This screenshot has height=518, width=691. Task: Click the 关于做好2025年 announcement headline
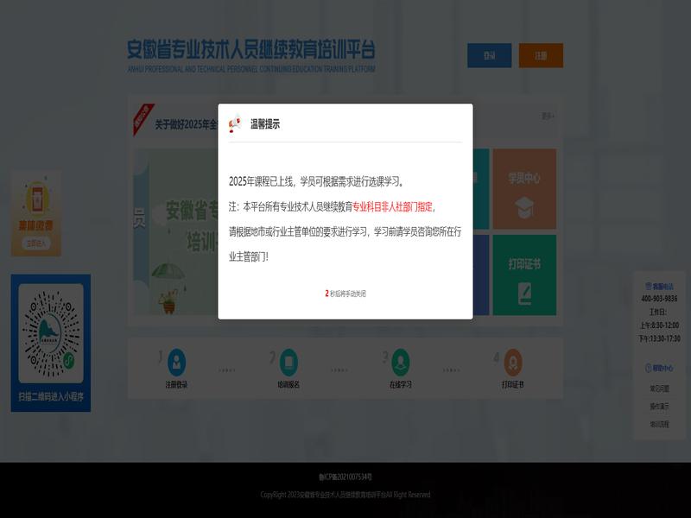click(185, 124)
